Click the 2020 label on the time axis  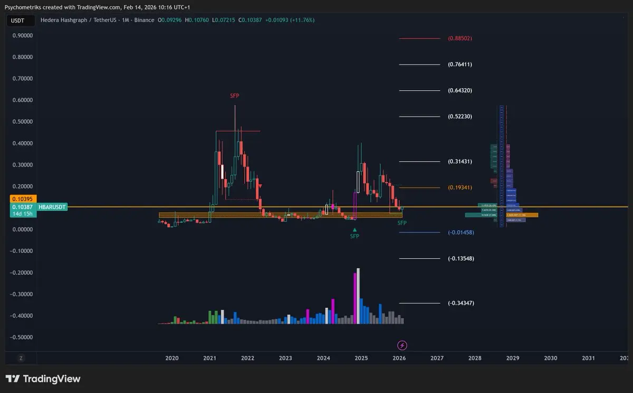172,358
